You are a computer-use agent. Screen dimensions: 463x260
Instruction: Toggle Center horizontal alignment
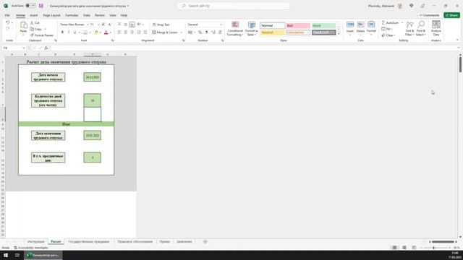click(x=125, y=32)
